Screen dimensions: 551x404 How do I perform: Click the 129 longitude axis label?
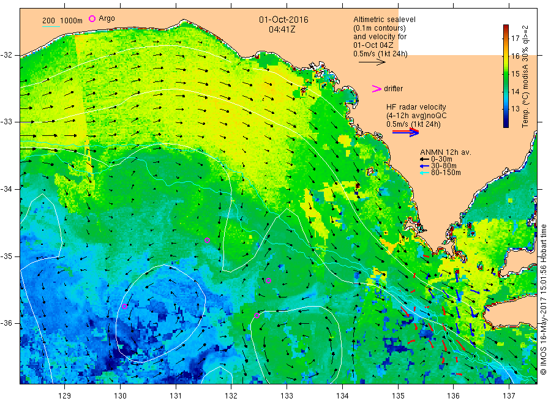pos(65,395)
